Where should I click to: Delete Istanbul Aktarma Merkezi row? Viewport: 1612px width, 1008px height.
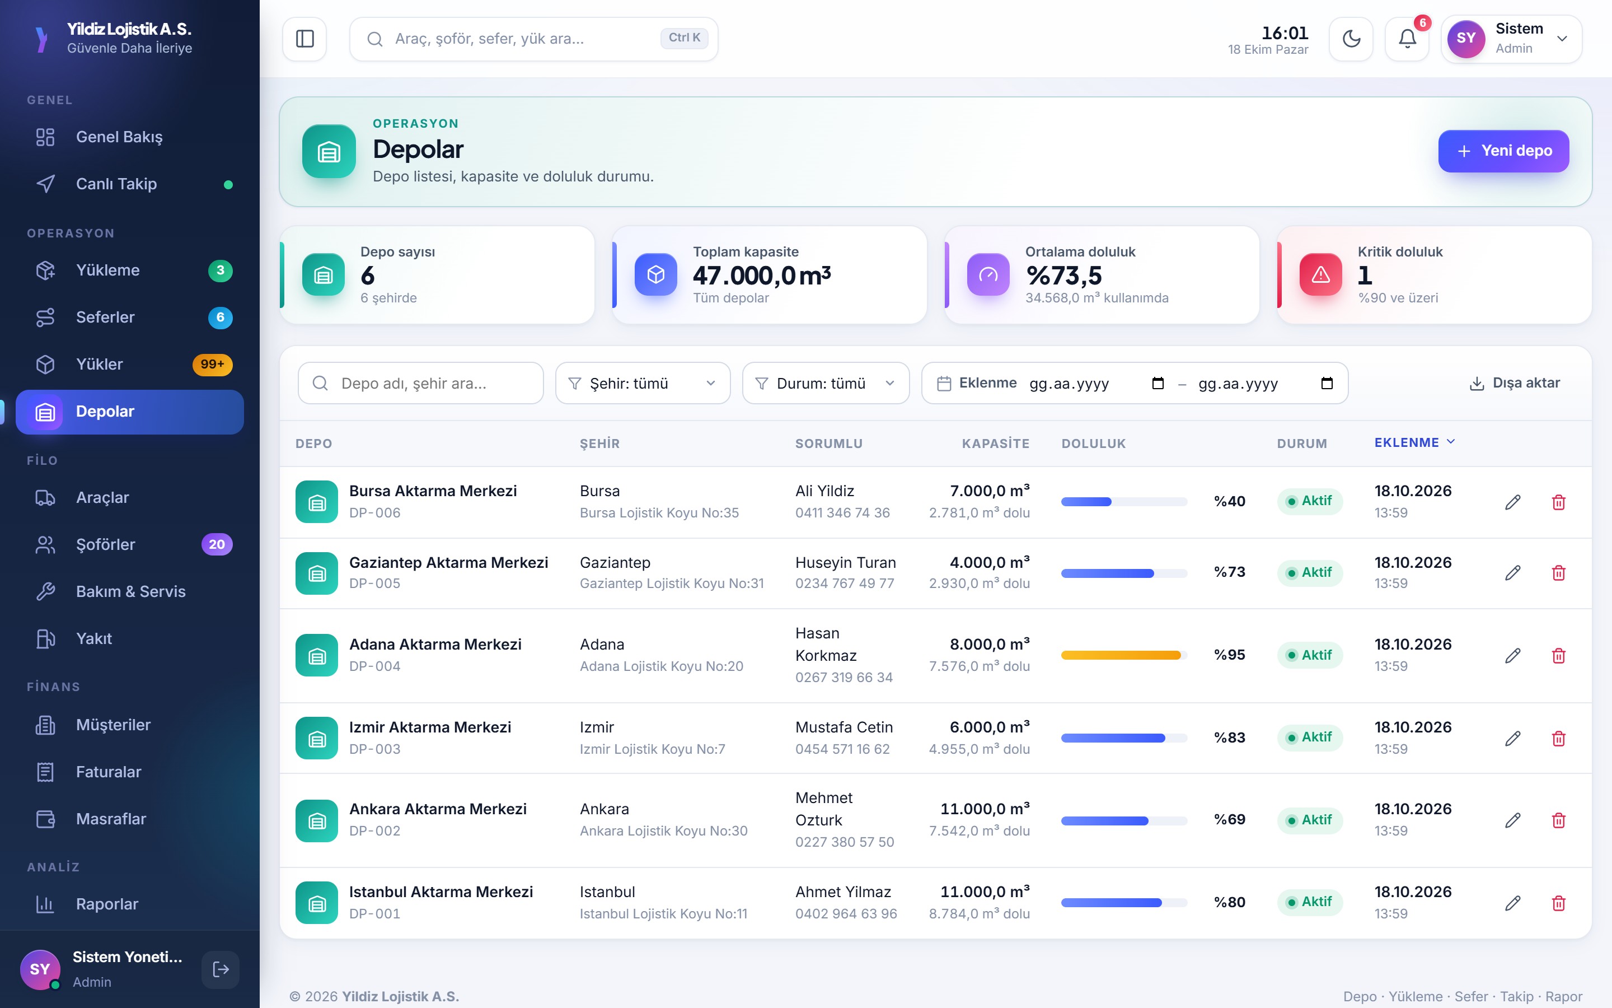pyautogui.click(x=1559, y=903)
